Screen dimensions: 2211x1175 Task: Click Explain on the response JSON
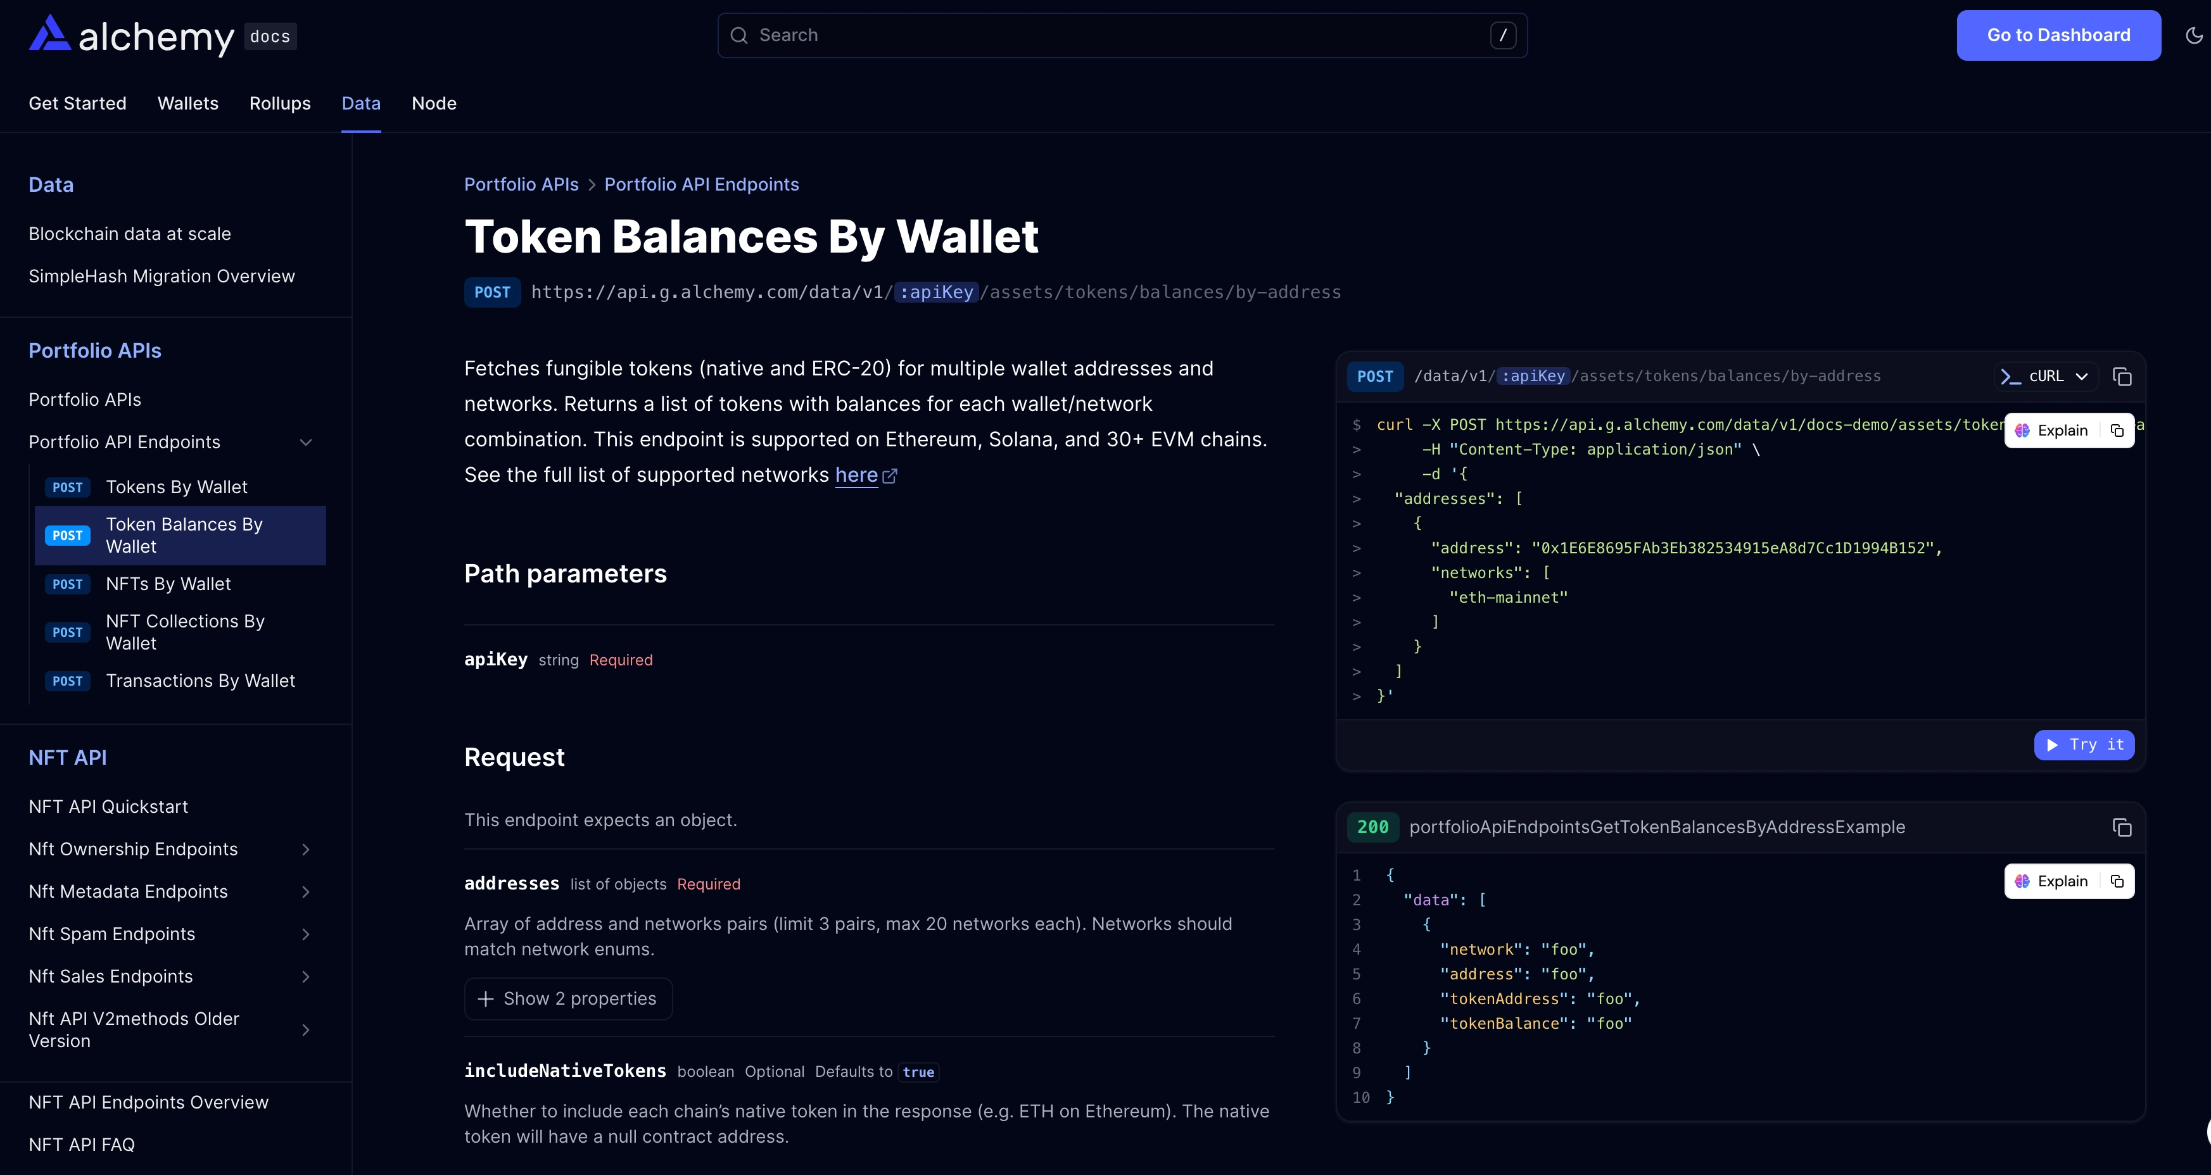2051,881
